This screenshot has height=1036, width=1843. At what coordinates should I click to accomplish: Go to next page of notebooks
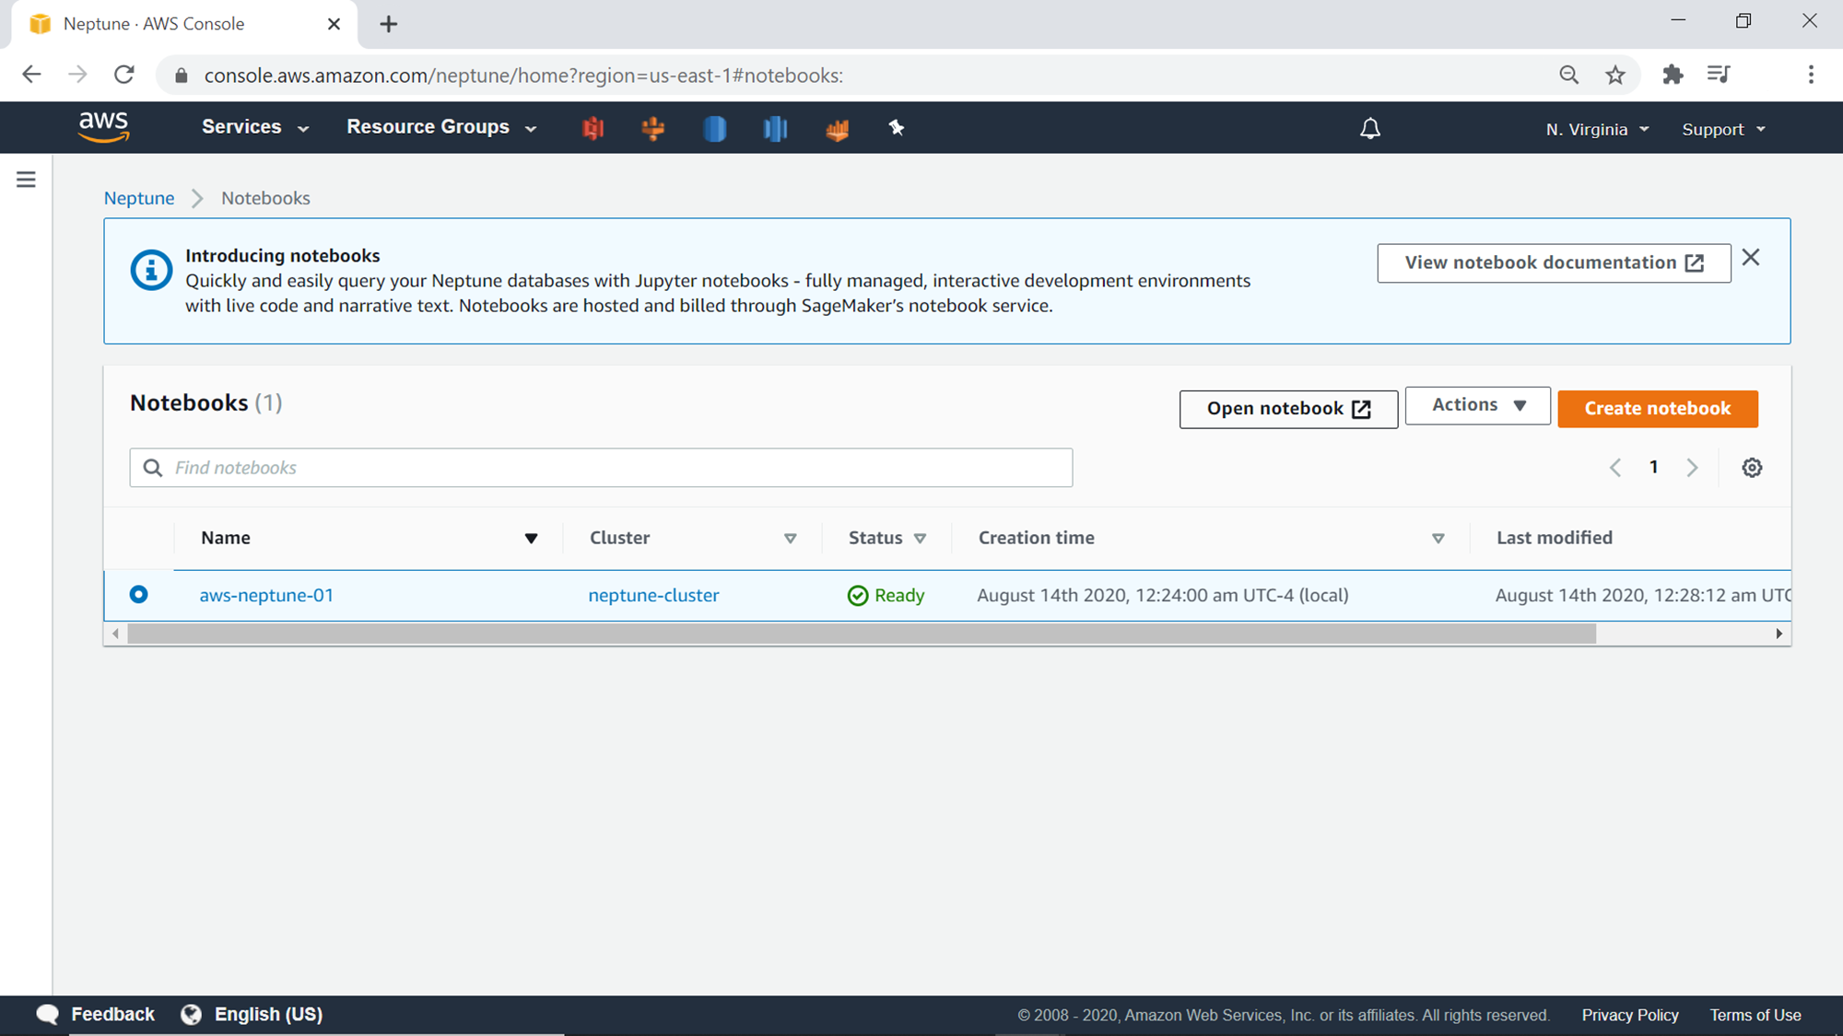[1692, 468]
